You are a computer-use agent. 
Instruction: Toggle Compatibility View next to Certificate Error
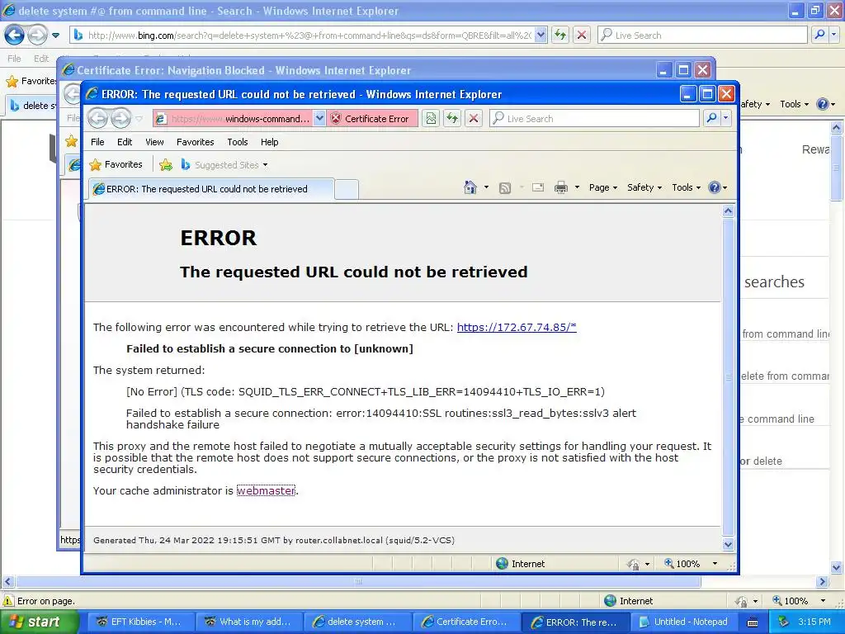(x=431, y=119)
